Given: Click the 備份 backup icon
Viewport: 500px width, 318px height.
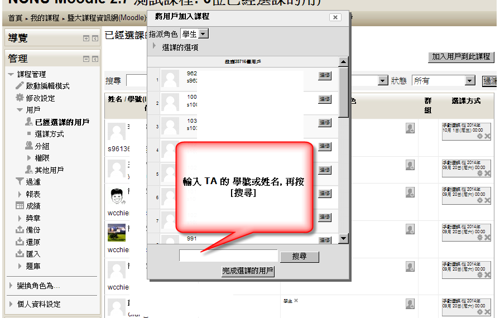Looking at the screenshot, I should [20, 230].
